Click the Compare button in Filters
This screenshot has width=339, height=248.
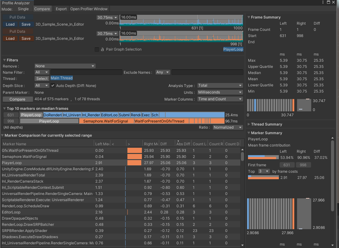pyautogui.click(x=18, y=99)
